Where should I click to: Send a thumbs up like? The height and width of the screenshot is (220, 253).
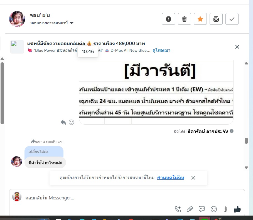point(237,209)
